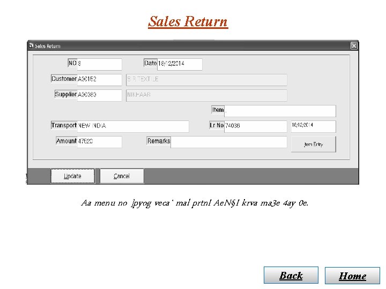
Task: Click the Update button
Action: click(x=72, y=176)
